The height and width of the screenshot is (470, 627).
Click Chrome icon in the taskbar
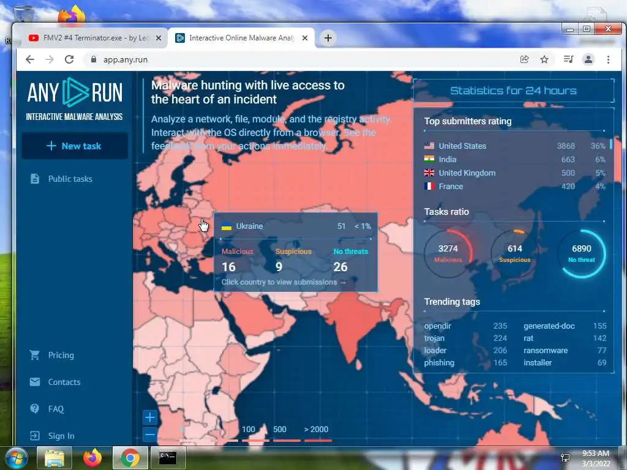point(130,458)
